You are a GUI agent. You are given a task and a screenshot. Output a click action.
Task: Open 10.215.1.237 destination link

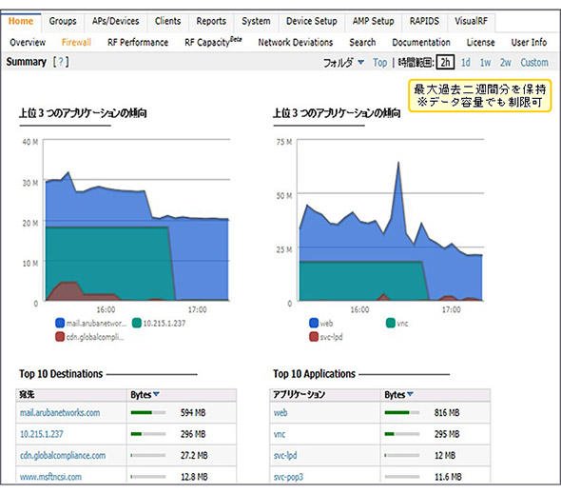42,434
